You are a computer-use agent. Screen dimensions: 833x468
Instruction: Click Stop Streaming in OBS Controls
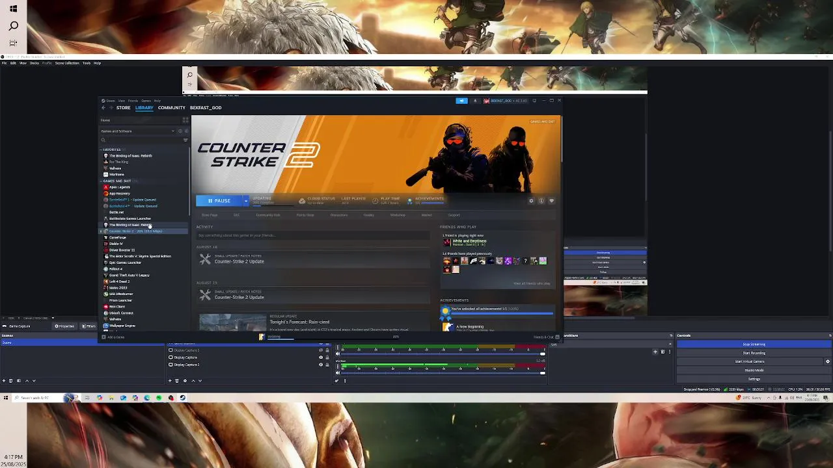click(x=754, y=344)
